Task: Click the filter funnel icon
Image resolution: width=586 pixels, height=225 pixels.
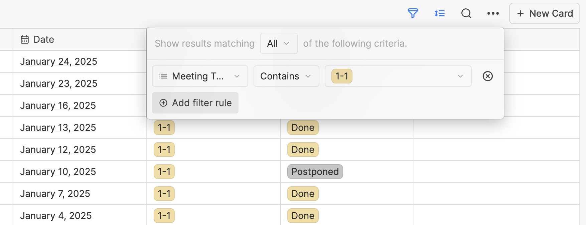Action: pyautogui.click(x=413, y=13)
